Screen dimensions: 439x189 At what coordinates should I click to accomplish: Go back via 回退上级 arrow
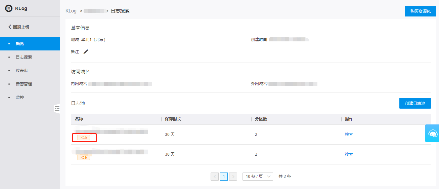tap(10, 27)
